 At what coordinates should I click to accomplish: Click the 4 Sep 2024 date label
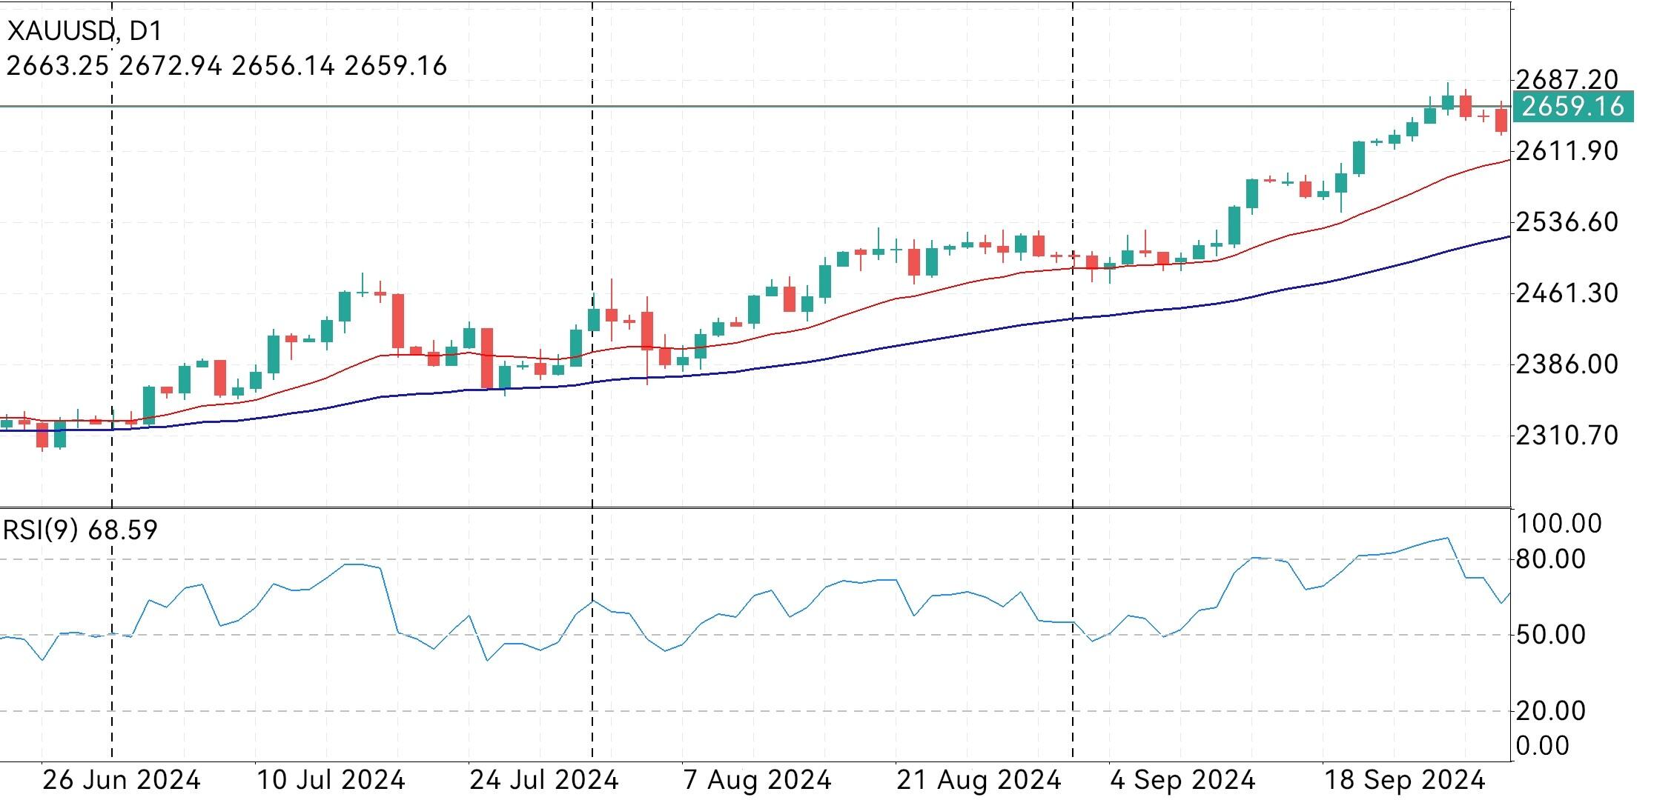click(x=1182, y=781)
